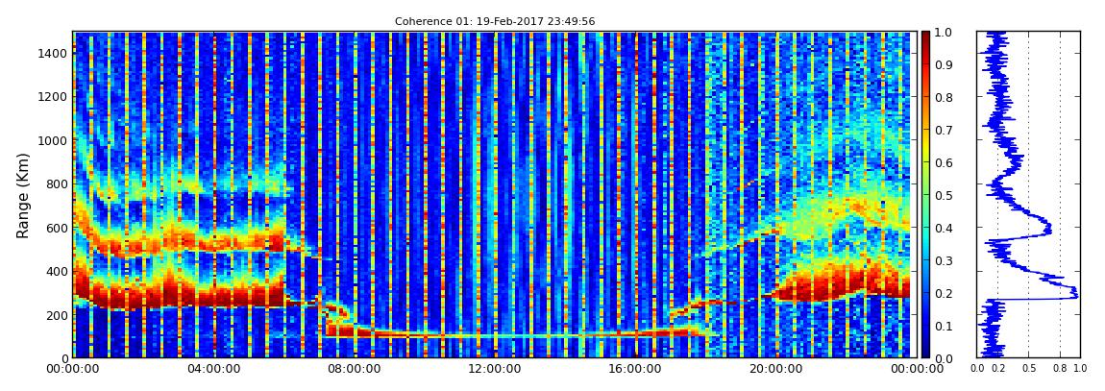Click the strong red coherence band near 300 km at 02:00
1105x391 pixels.
[x=142, y=294]
